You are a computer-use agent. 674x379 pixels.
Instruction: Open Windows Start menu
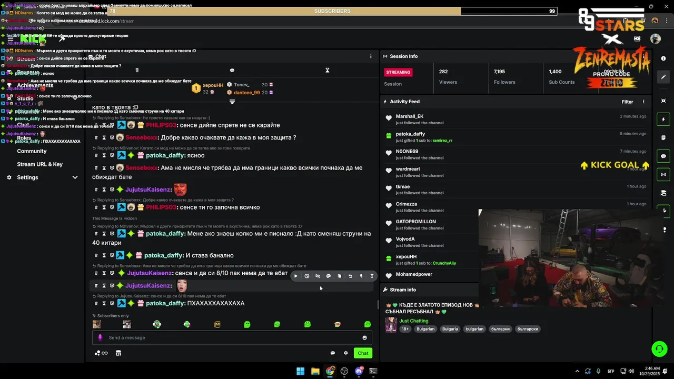coord(300,371)
